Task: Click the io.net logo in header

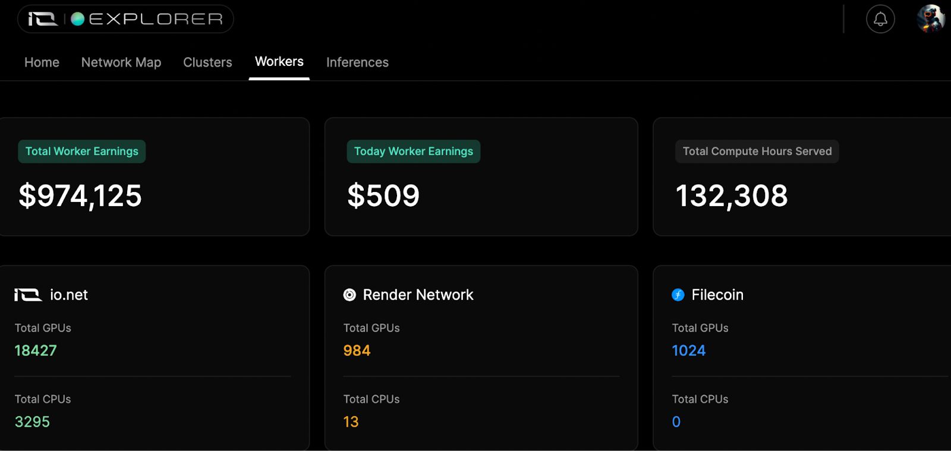Action: (x=43, y=19)
